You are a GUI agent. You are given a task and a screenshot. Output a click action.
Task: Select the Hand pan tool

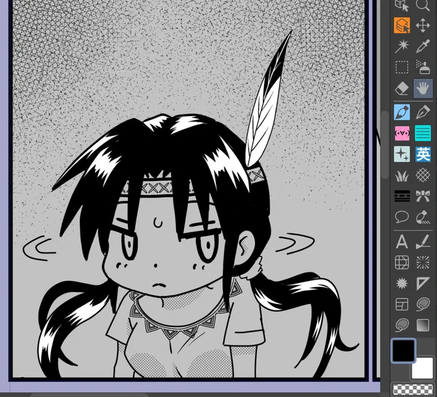click(423, 89)
